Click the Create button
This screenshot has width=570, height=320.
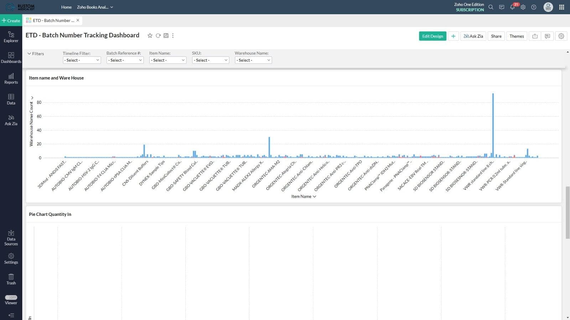[x=11, y=21]
